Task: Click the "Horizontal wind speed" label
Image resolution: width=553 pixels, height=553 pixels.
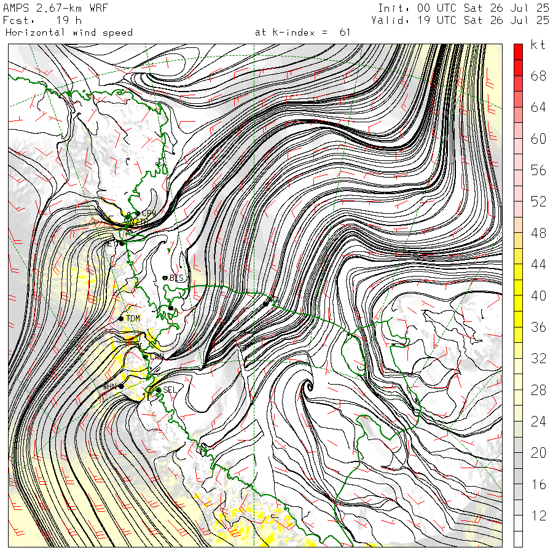Action: [x=69, y=33]
